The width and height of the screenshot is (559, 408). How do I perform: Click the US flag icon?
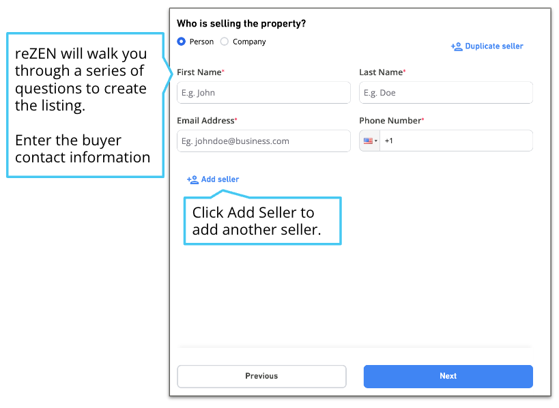click(x=368, y=141)
